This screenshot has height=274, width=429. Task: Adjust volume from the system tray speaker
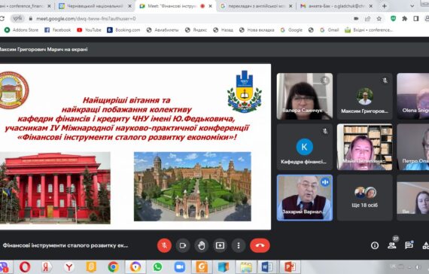coord(417,266)
